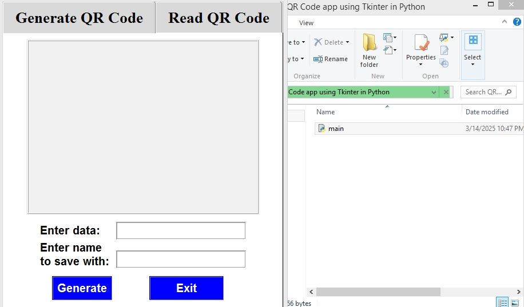
Task: Switch to the Generate QR Code tab
Action: pyautogui.click(x=79, y=18)
